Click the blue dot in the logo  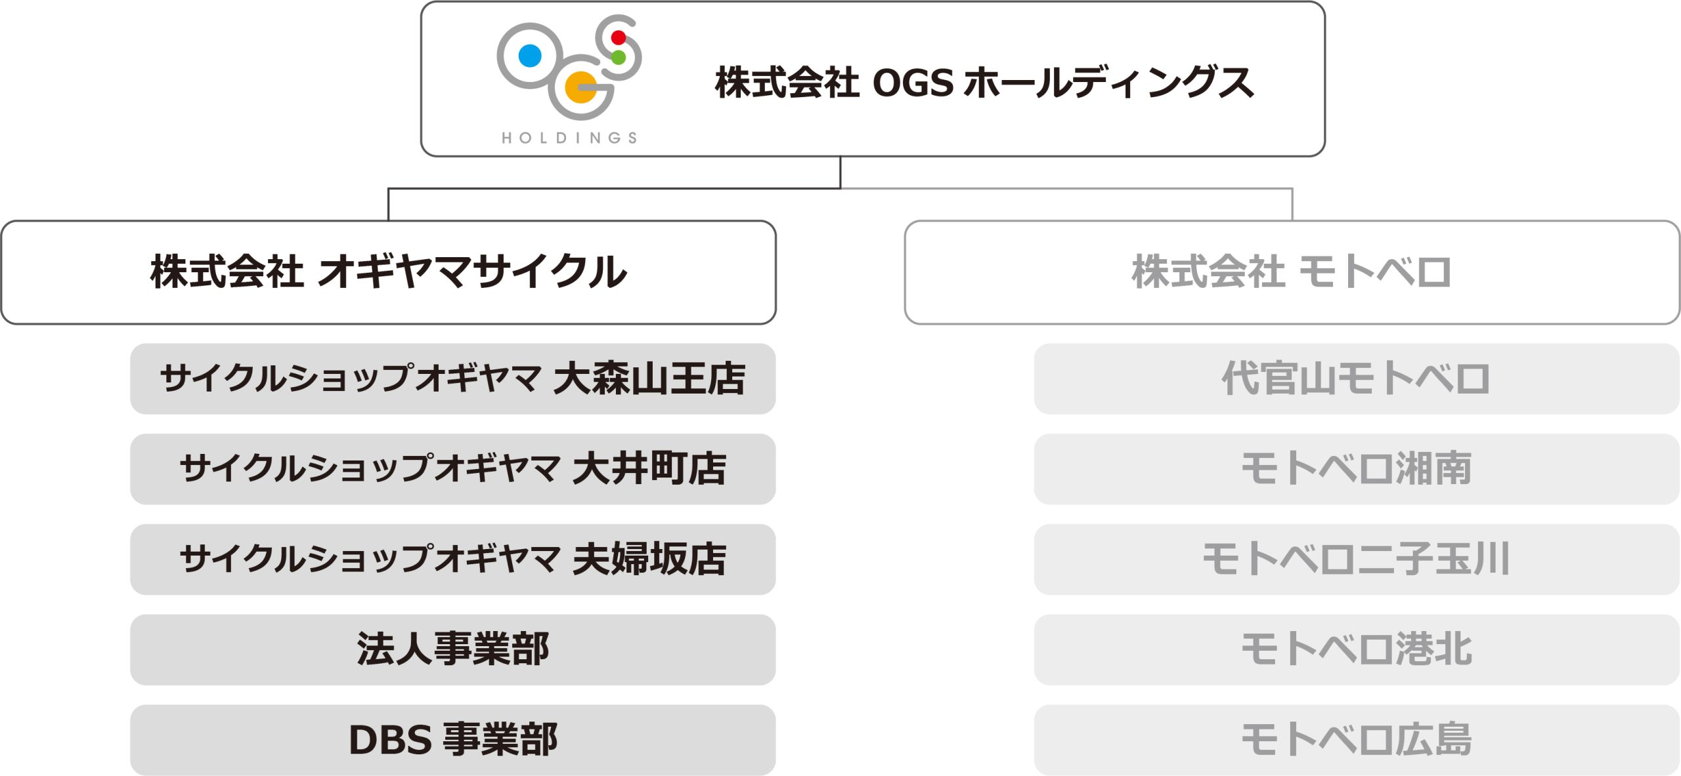coord(530,56)
